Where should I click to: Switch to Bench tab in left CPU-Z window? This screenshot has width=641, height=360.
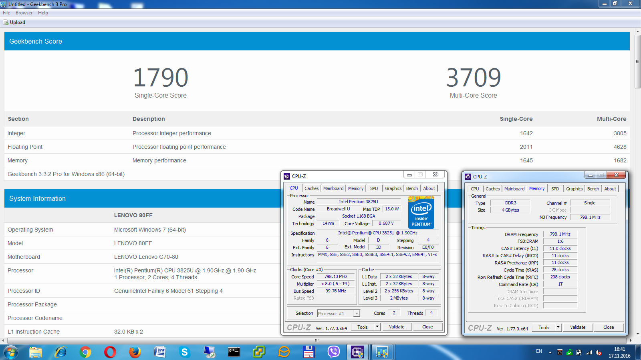click(412, 188)
